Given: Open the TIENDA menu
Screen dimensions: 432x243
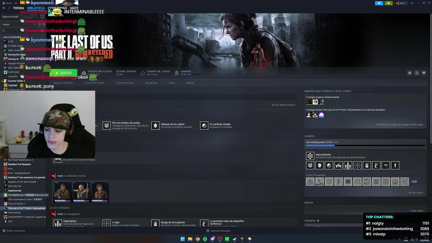Looking at the screenshot, I should 18,8.
